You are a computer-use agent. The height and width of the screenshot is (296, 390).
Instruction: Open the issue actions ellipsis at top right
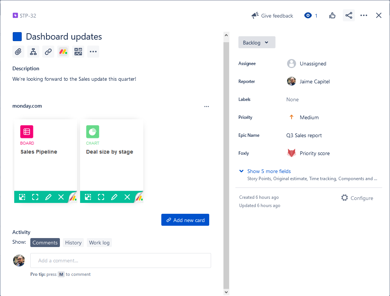[364, 15]
